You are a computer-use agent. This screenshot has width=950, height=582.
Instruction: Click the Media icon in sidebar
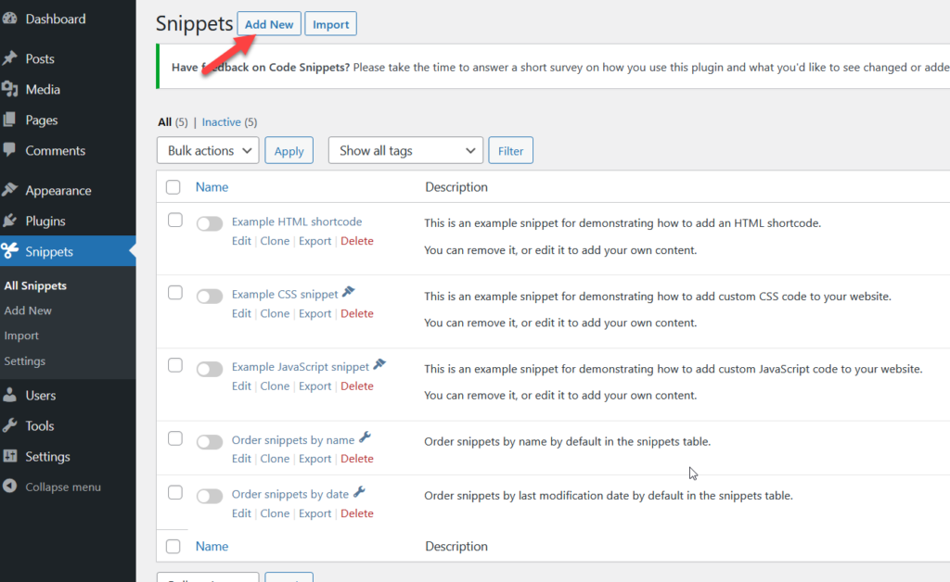pyautogui.click(x=9, y=89)
